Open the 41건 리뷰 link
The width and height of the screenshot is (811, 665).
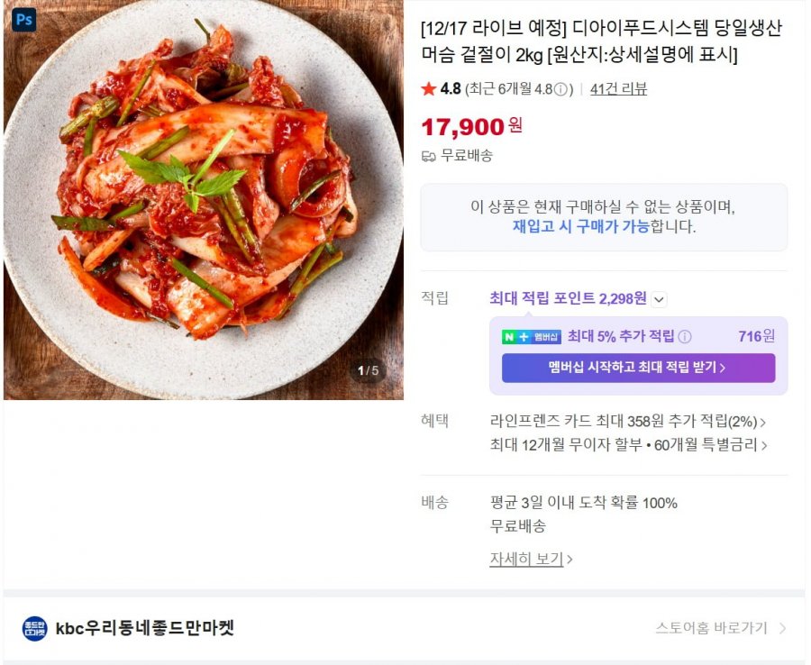[618, 89]
